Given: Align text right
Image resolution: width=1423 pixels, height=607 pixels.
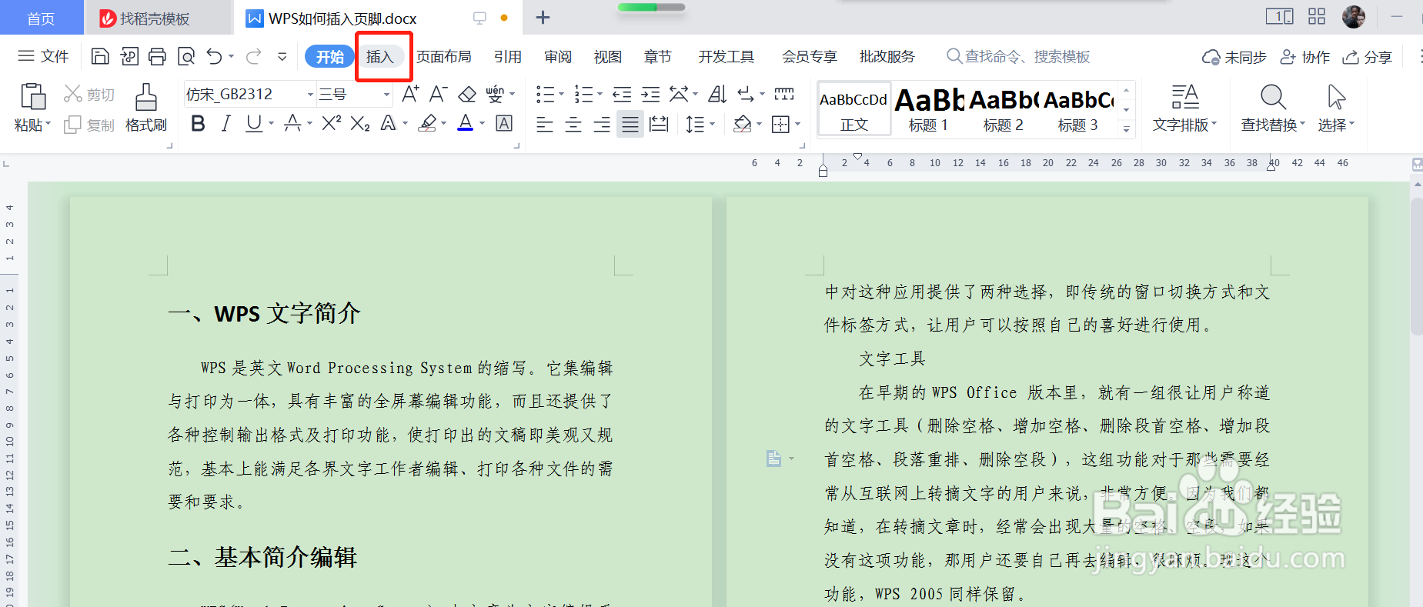Looking at the screenshot, I should point(602,124).
